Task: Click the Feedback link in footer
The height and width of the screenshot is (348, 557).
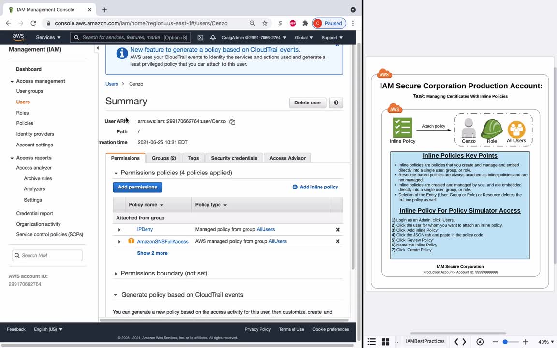Action: tap(16, 329)
